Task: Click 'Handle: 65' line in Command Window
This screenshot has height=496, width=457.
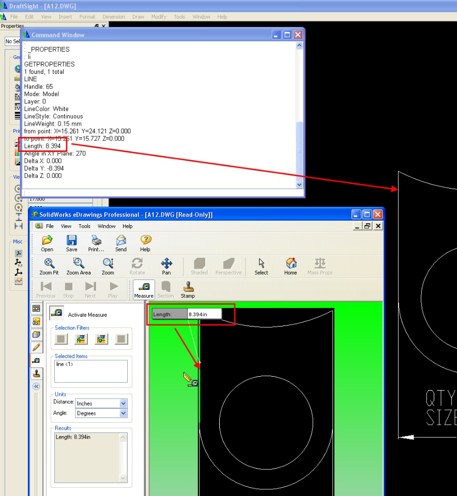Action: click(x=39, y=87)
